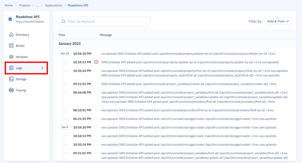Expand the Logs chevron arrow

tap(42, 68)
